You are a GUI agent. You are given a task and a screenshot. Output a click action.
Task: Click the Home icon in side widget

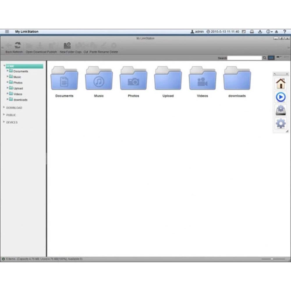click(x=281, y=83)
